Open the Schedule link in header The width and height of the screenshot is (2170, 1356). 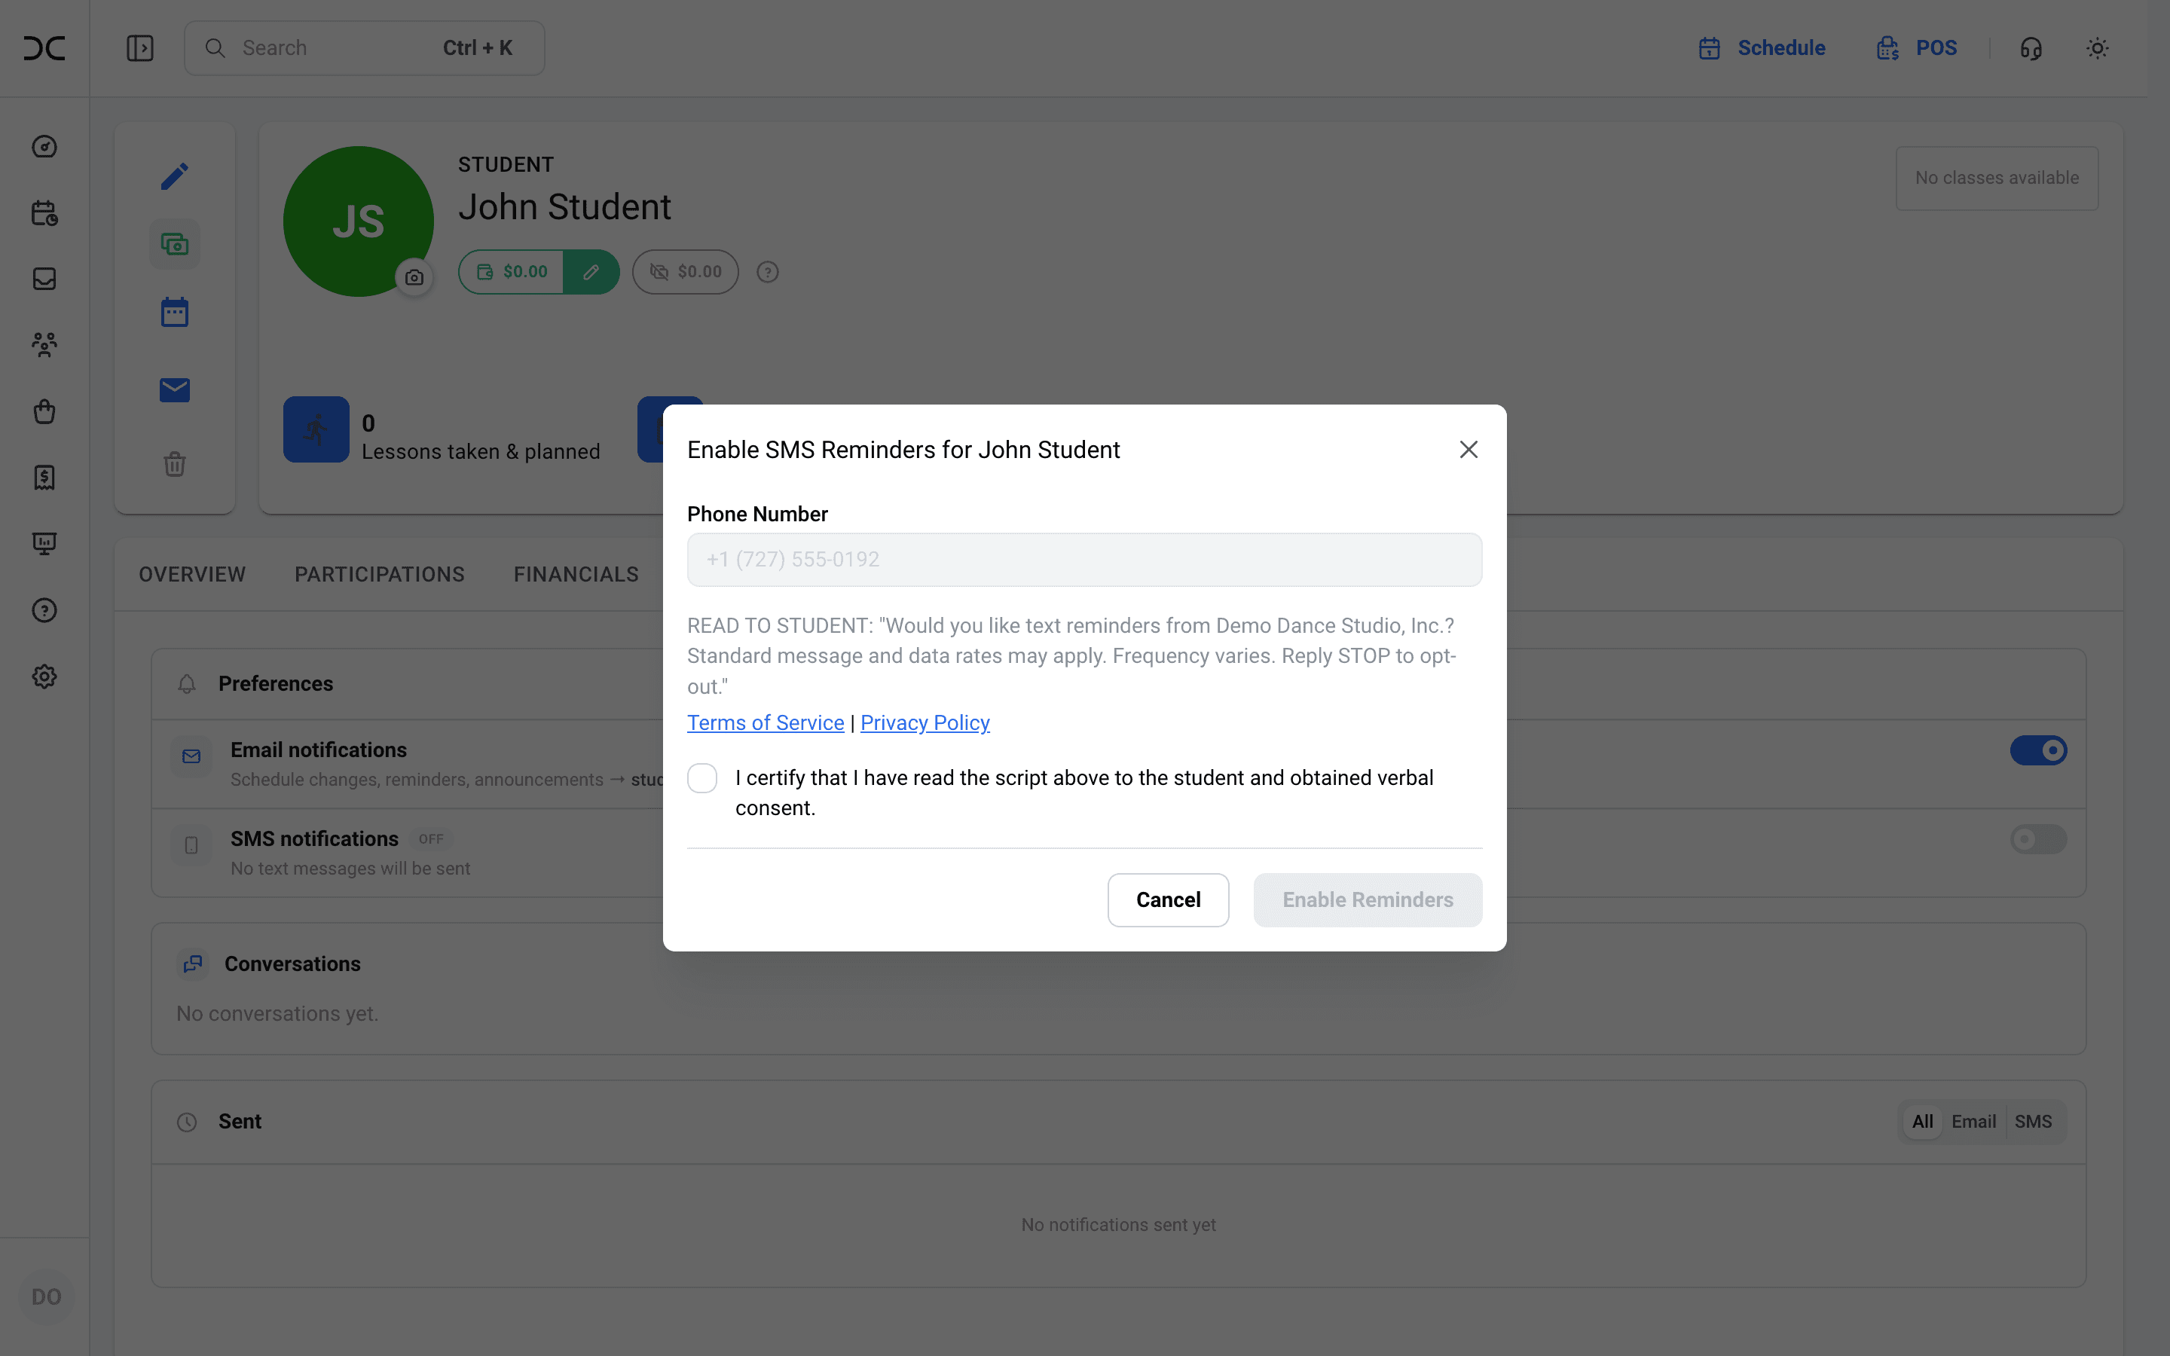[x=1761, y=47]
